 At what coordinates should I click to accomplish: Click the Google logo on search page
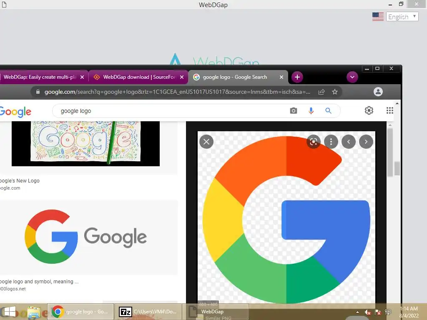point(15,112)
